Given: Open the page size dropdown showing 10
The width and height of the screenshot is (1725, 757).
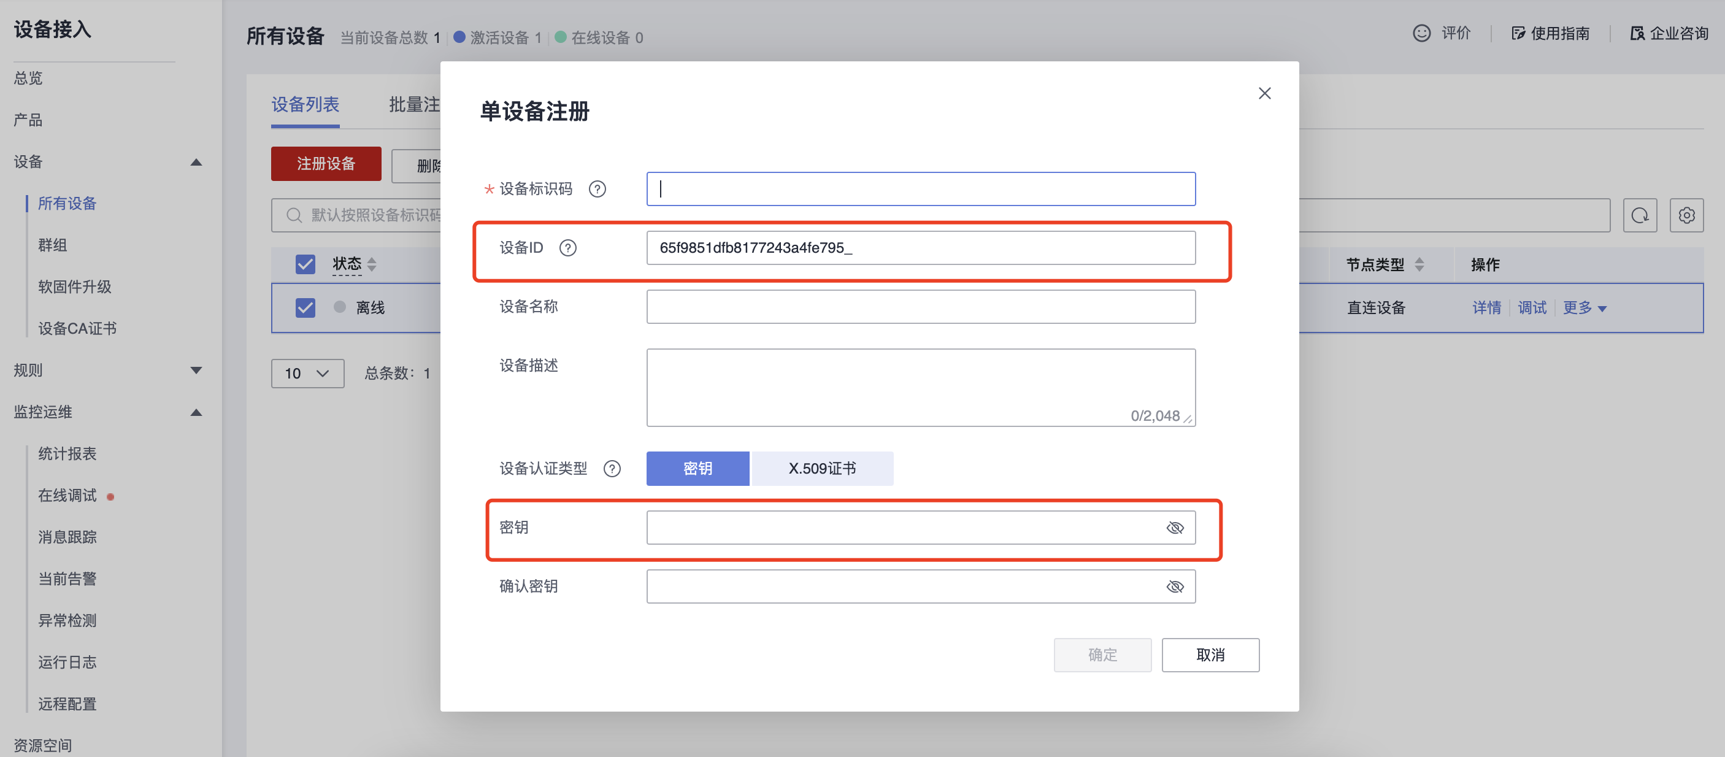Looking at the screenshot, I should point(307,374).
